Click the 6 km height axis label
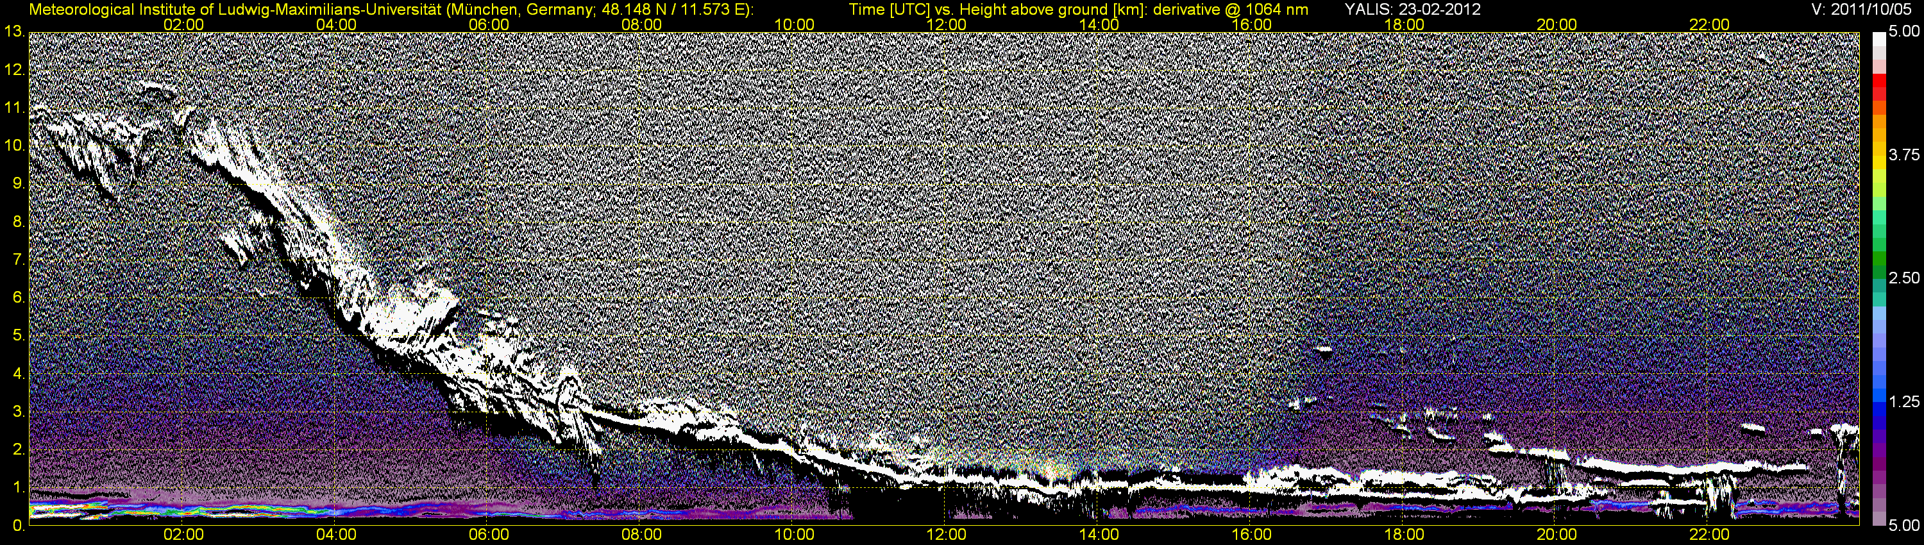 18,297
